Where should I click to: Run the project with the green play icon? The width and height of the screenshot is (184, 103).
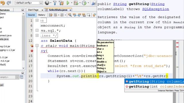pos(68,3)
